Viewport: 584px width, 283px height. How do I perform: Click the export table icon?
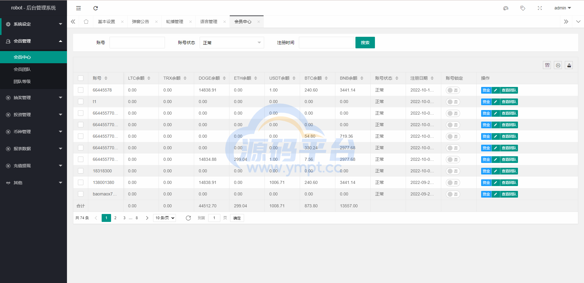coord(569,65)
